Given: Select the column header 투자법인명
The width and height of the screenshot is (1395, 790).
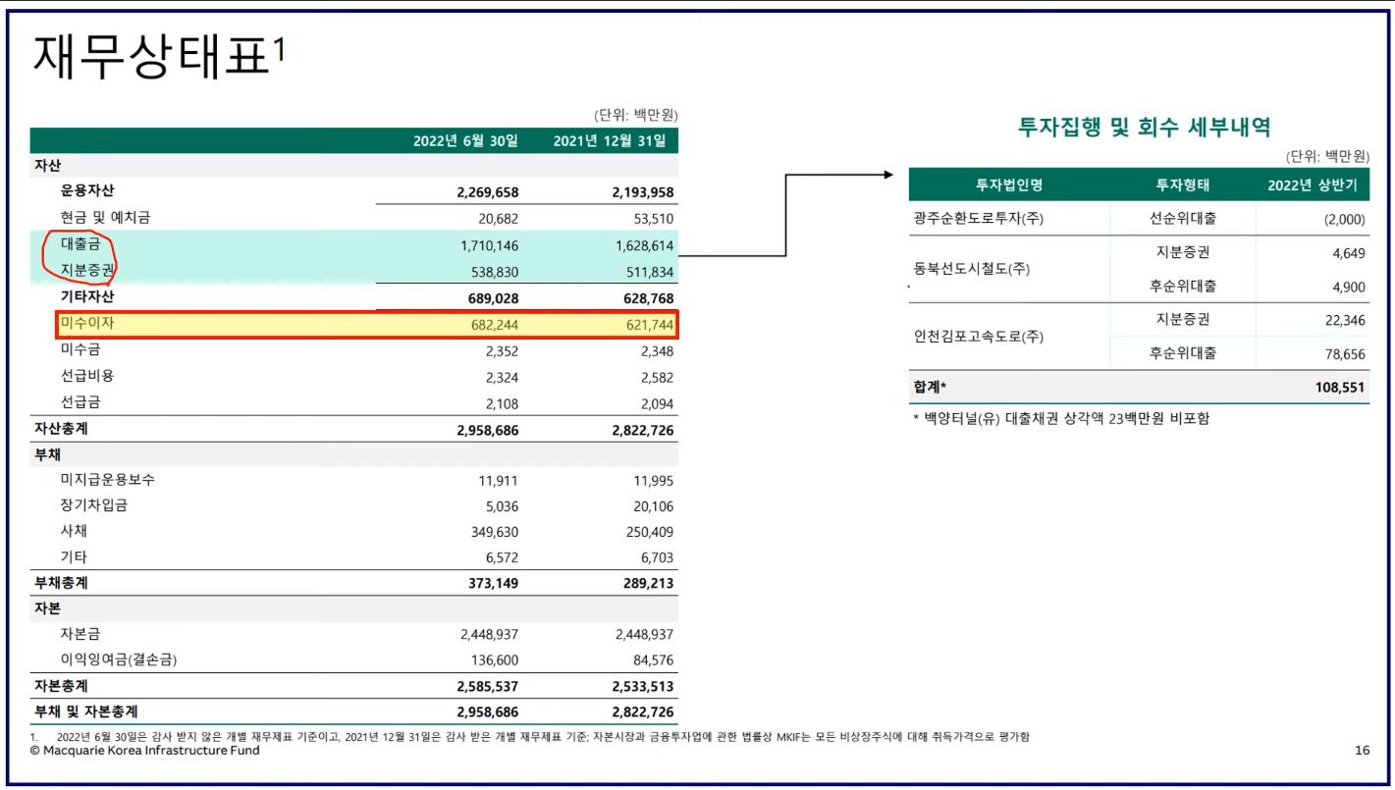Looking at the screenshot, I should tap(1008, 184).
